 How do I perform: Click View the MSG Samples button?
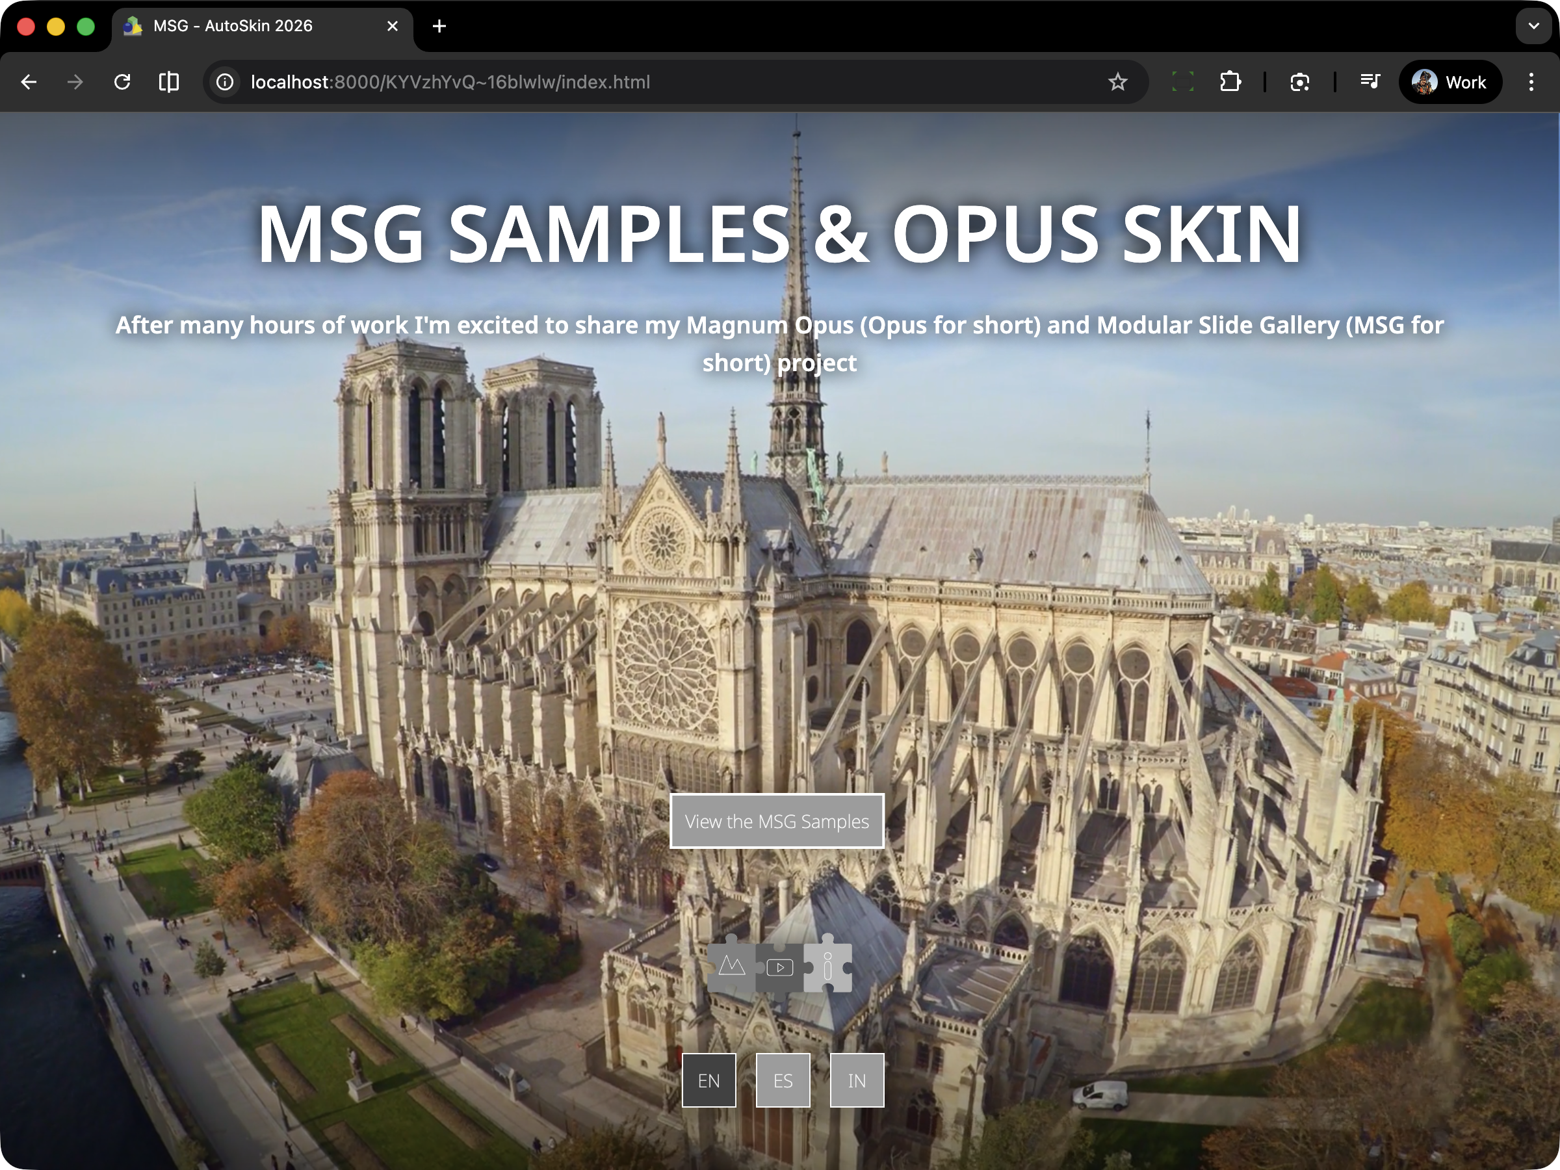pyautogui.click(x=777, y=822)
